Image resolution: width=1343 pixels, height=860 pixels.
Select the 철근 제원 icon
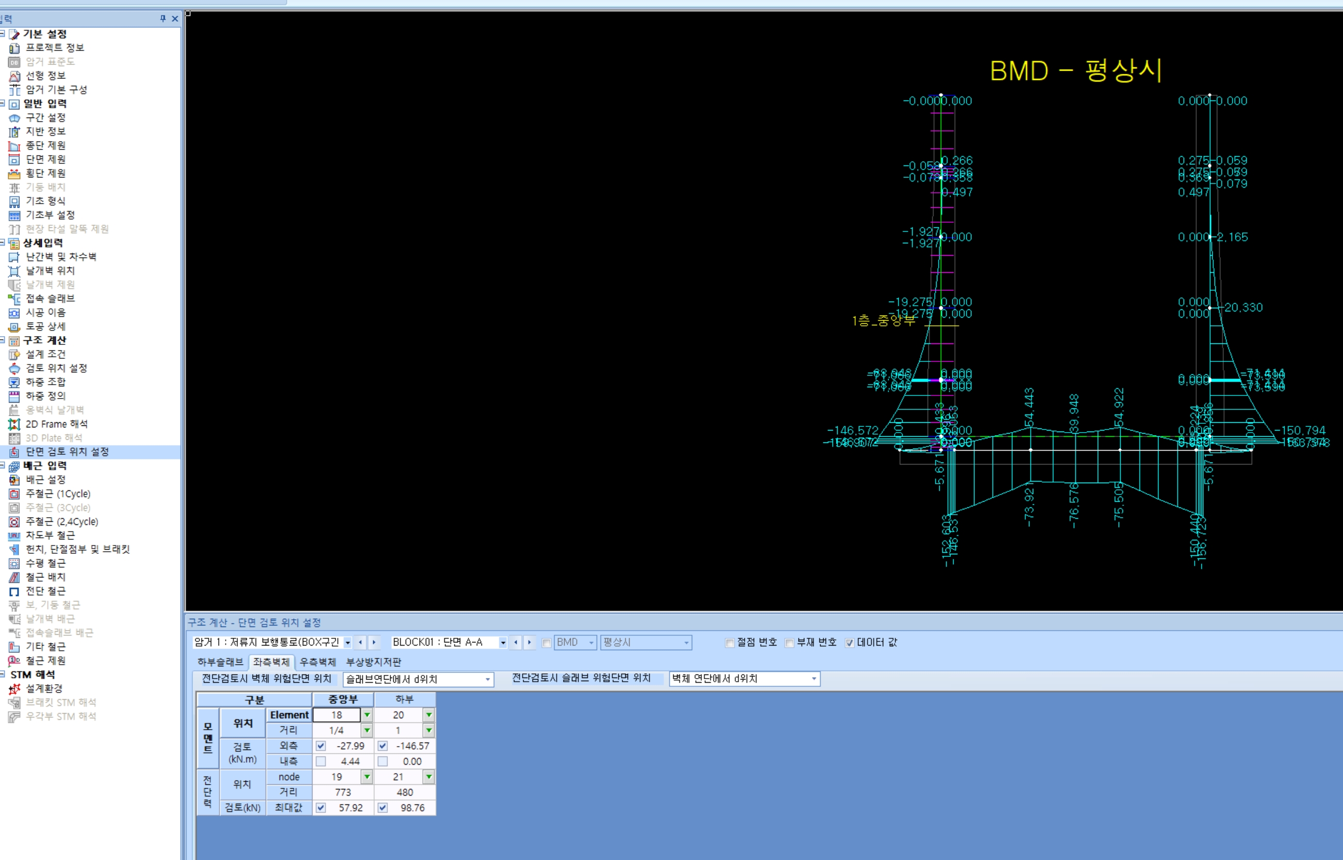click(14, 660)
